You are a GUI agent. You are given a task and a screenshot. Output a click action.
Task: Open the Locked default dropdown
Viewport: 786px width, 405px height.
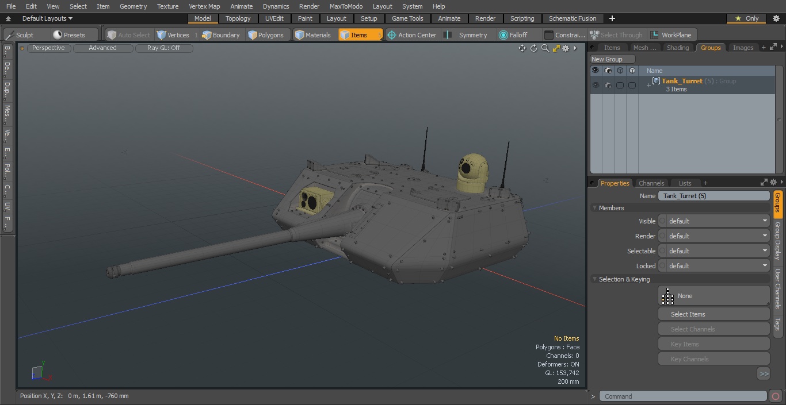(718, 266)
